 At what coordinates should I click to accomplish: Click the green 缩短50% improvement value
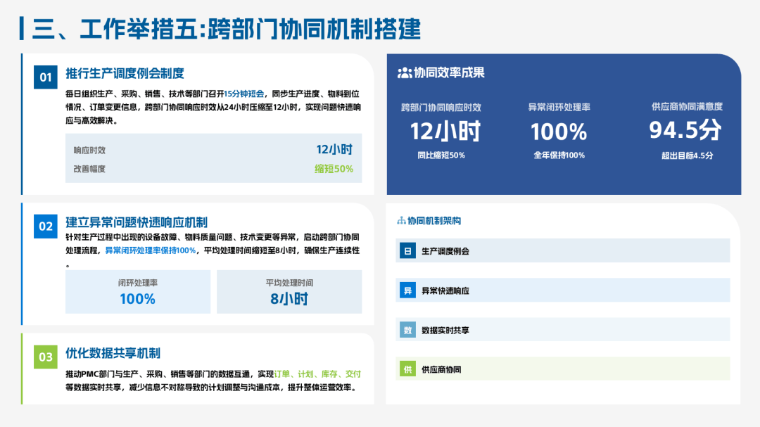tap(334, 169)
